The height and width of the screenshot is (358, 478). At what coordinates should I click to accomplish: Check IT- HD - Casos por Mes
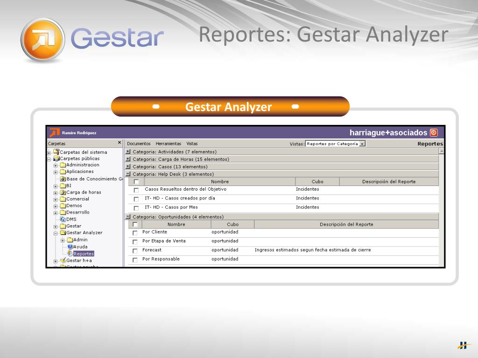(x=136, y=208)
